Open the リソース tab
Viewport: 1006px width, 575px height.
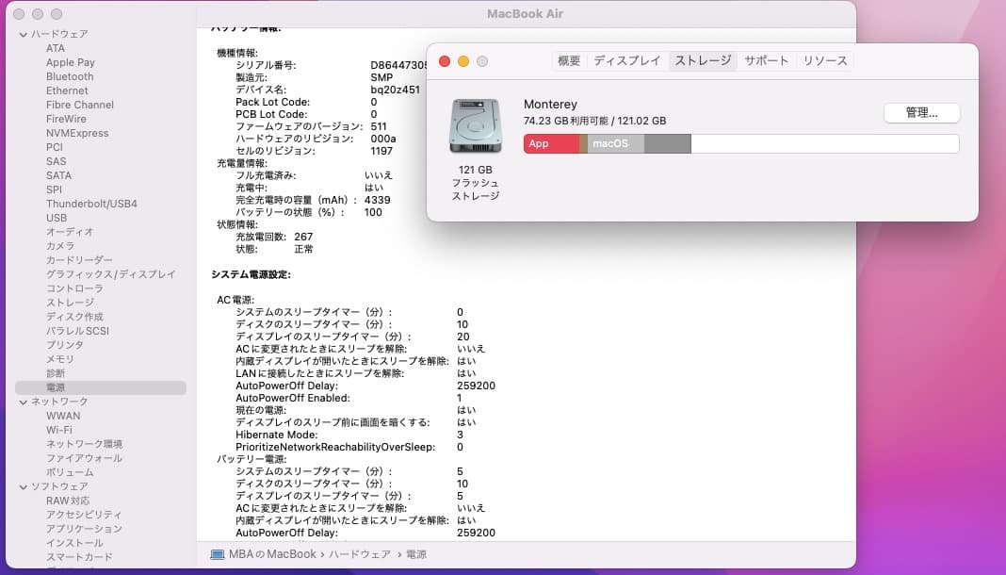coord(824,59)
